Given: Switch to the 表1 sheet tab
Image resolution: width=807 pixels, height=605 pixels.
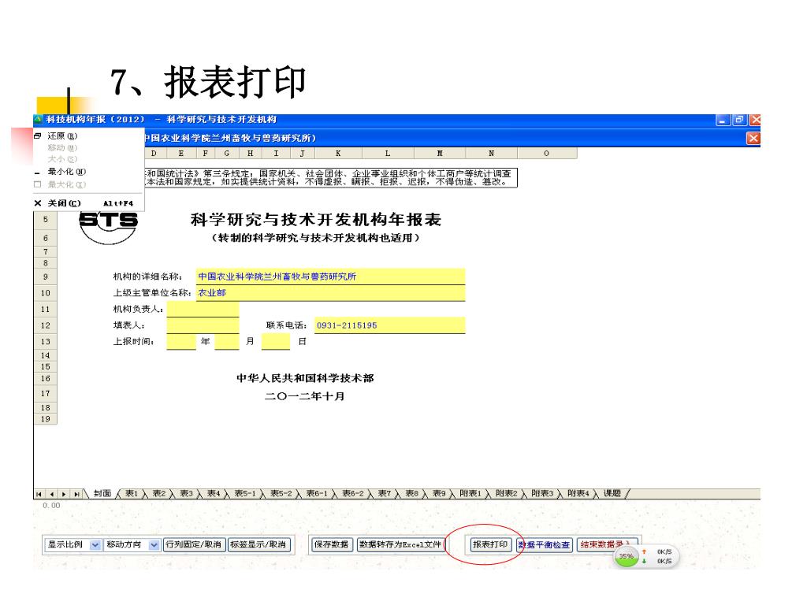Looking at the screenshot, I should point(132,493).
